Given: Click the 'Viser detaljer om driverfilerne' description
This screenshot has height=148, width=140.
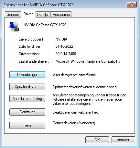Looking at the screenshot, I should point(75,75).
